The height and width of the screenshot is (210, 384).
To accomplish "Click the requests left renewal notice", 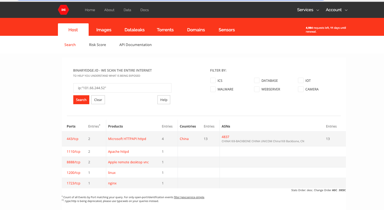I will pyautogui.click(x=326, y=30).
